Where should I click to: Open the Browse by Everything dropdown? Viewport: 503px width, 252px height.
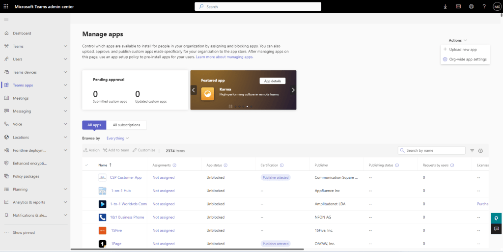point(117,139)
